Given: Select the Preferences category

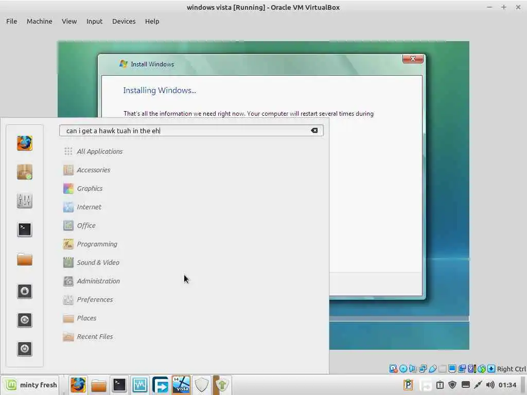Looking at the screenshot, I should tap(88, 299).
